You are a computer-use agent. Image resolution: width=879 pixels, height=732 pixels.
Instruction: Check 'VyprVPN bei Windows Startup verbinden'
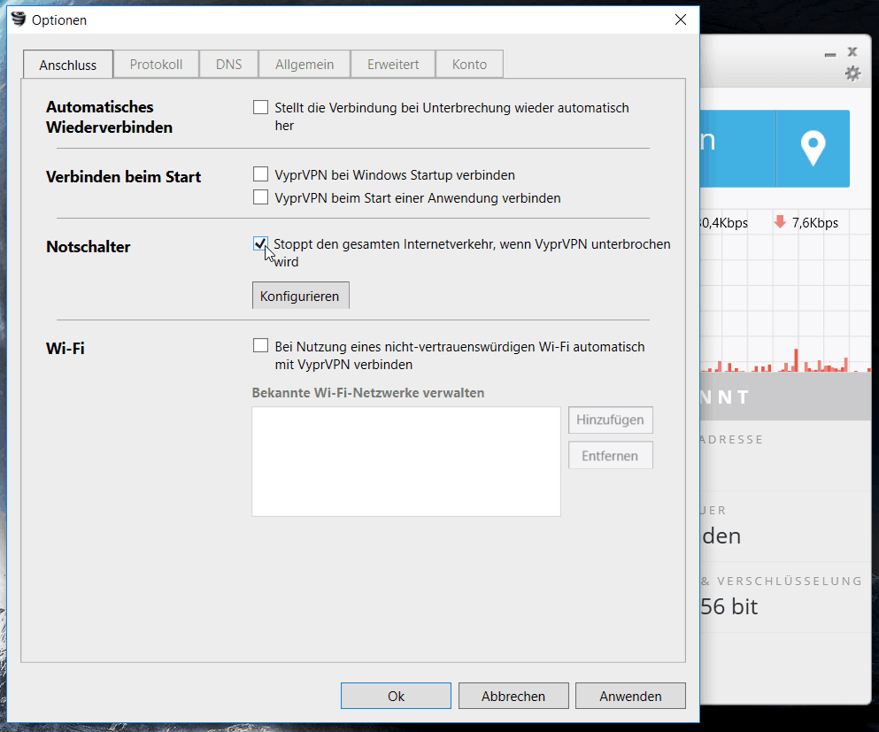point(260,174)
